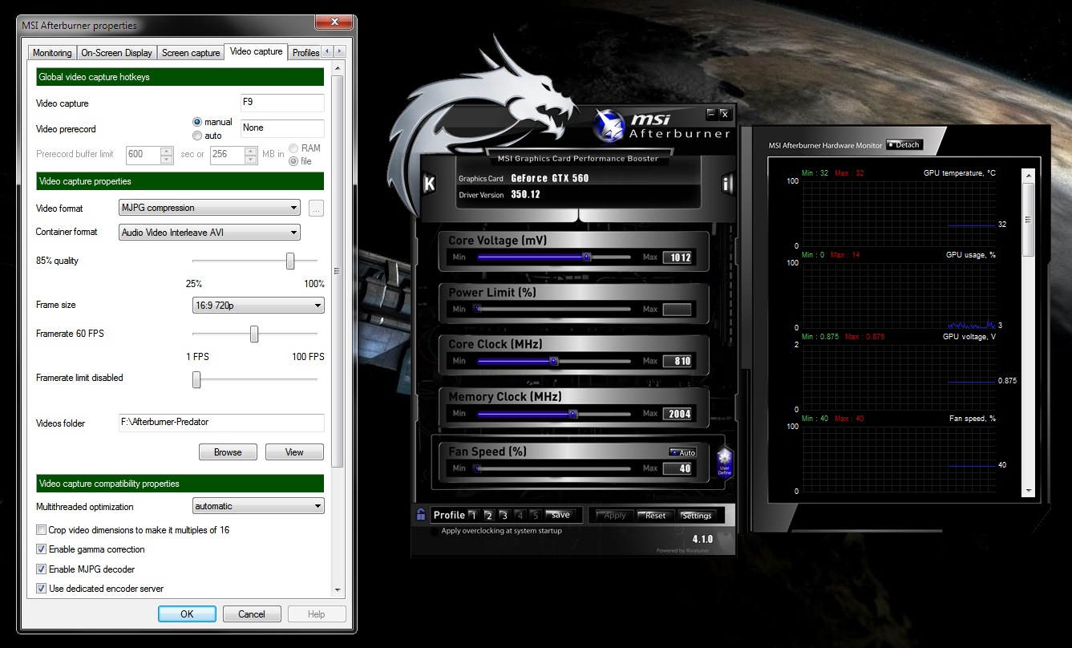Click the Core Voltage value box 1012
Viewport: 1072px width, 648px height.
[677, 257]
